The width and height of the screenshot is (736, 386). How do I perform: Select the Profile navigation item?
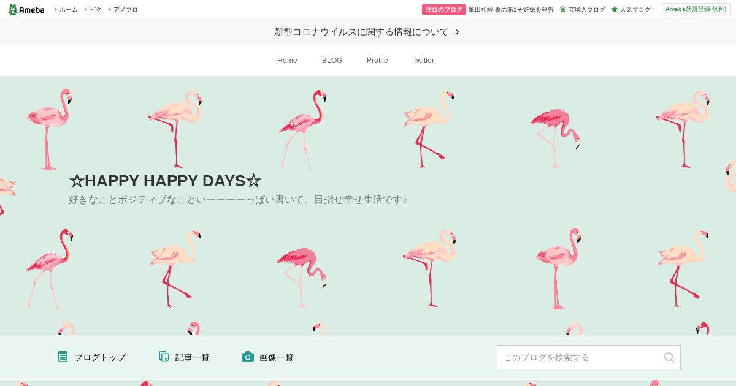[x=377, y=61]
